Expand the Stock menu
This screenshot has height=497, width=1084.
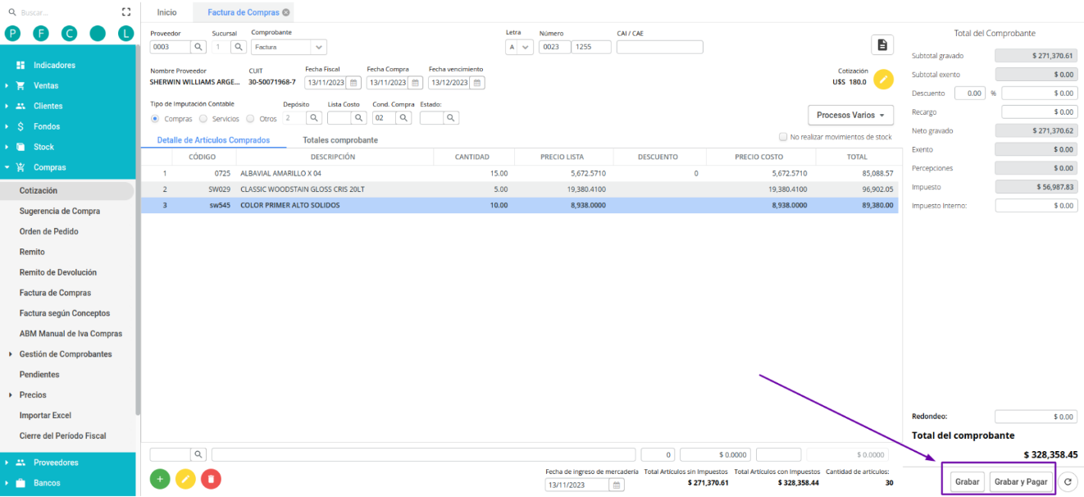coord(69,147)
